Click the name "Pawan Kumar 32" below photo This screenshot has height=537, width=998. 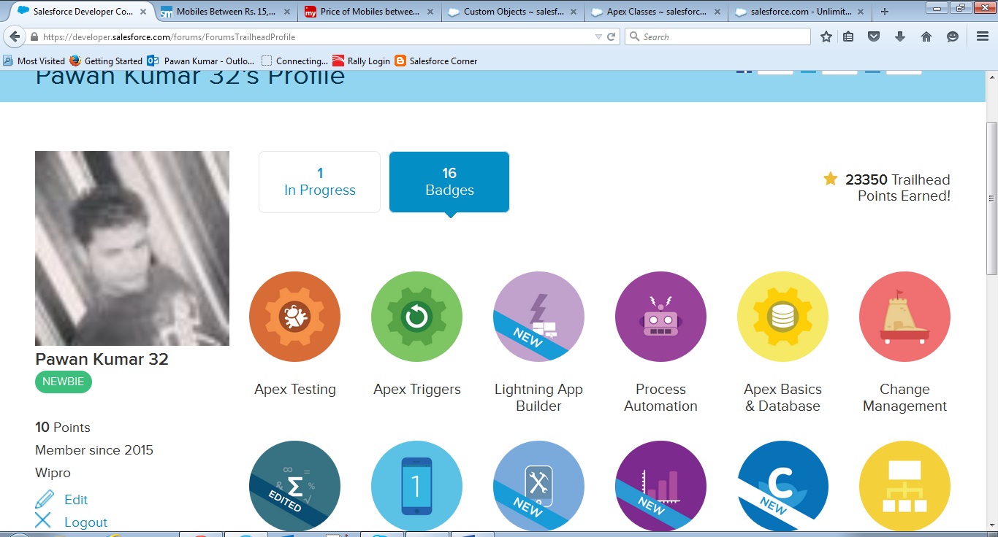(x=102, y=359)
